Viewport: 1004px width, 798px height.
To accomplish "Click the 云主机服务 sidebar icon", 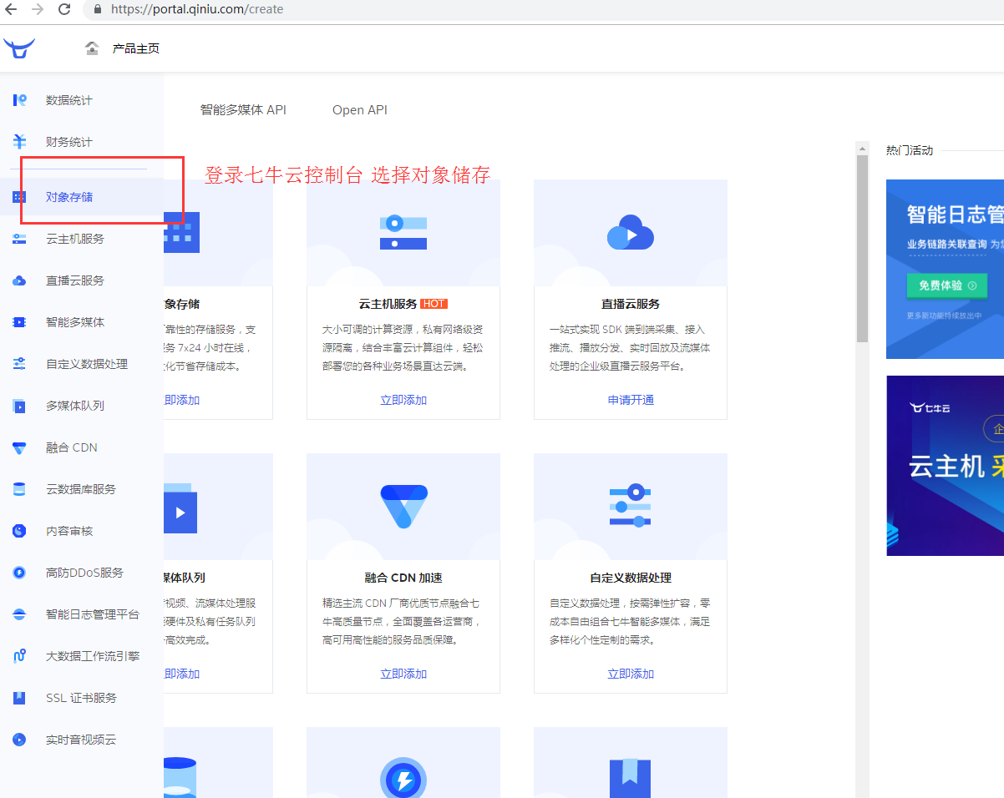I will tap(19, 239).
